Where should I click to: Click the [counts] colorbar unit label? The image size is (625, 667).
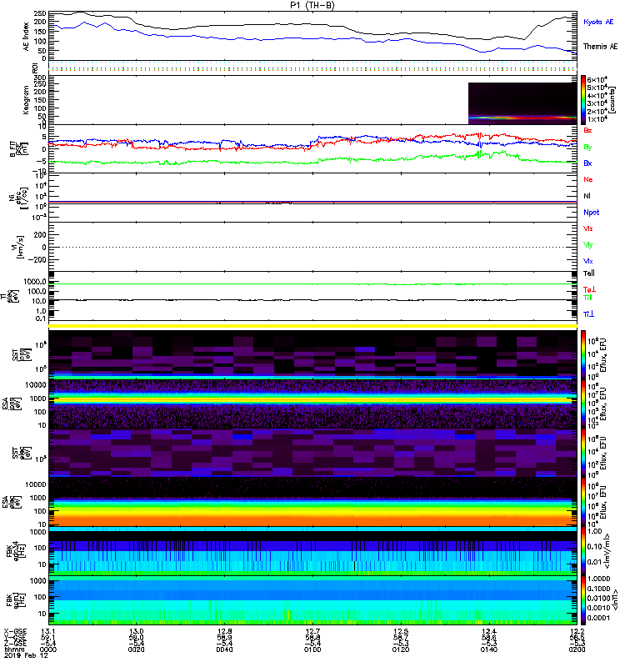click(x=612, y=100)
